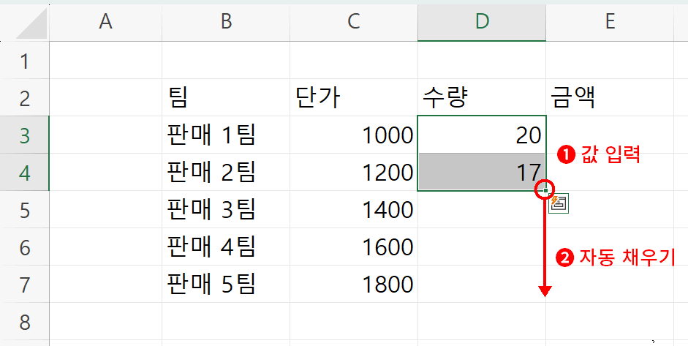
Task: Select the 판매 4팀 cell
Action: click(226, 247)
